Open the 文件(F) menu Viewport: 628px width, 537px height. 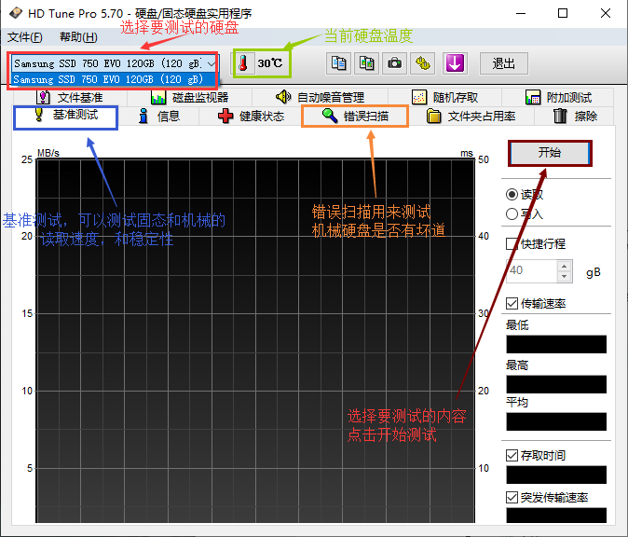(x=25, y=37)
